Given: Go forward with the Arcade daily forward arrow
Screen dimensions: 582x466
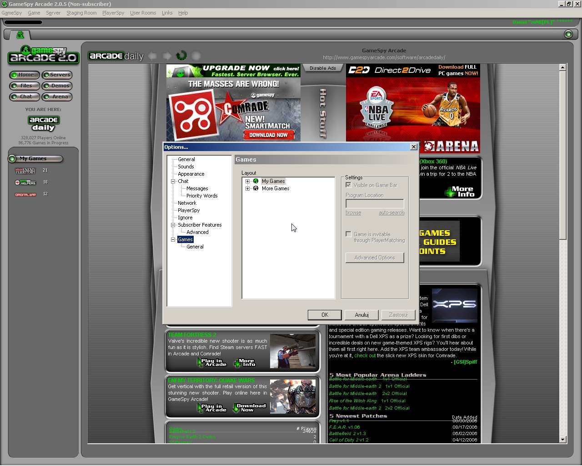Looking at the screenshot, I should (167, 56).
